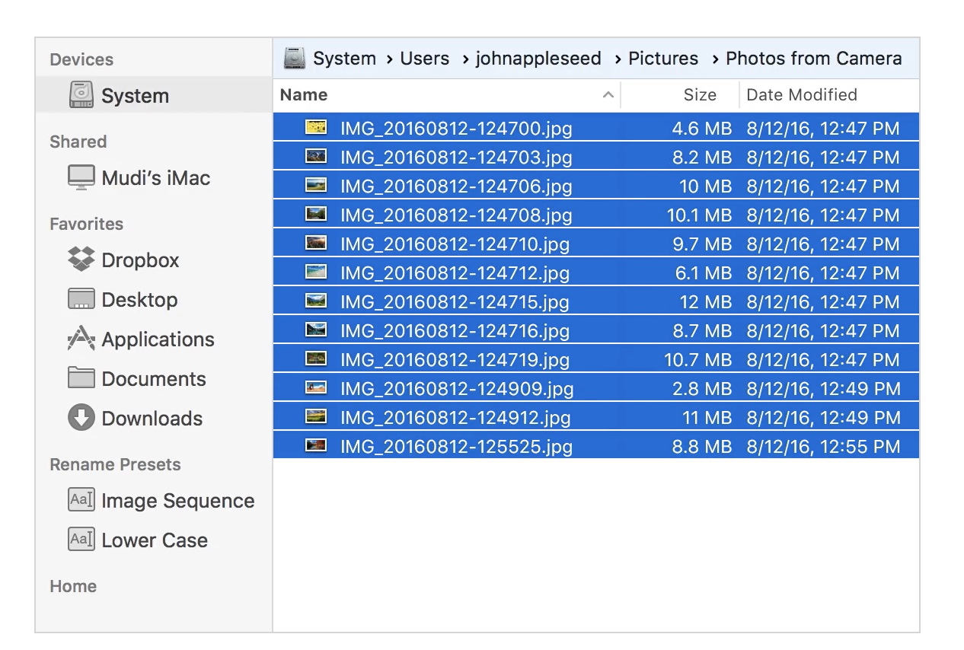Select file IMG_20160812-125525.jpg
The width and height of the screenshot is (964, 650).
coord(455,447)
